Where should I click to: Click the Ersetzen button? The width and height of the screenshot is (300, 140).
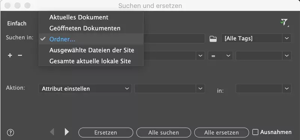point(106,133)
